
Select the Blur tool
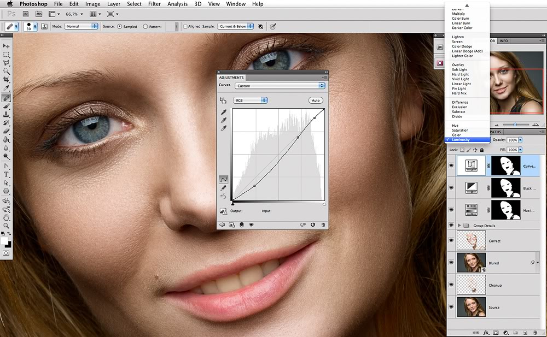(x=6, y=148)
